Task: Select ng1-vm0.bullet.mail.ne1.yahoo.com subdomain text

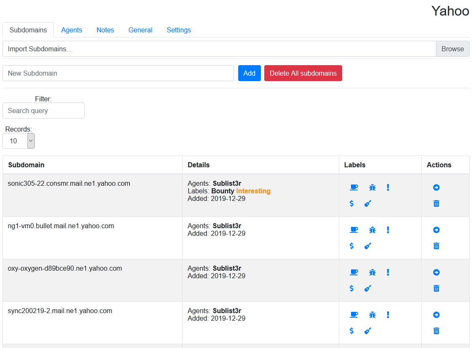Action: [61, 226]
